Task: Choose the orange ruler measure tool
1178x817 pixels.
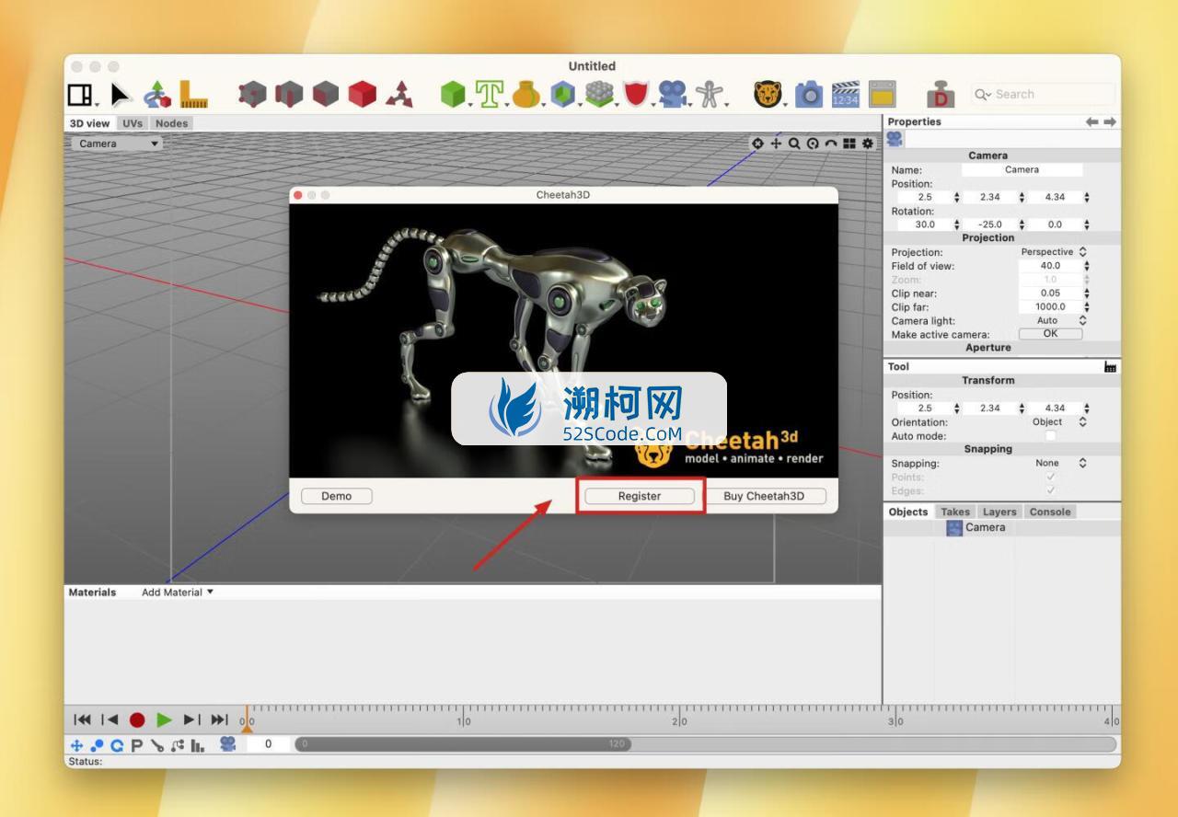Action: click(x=192, y=94)
